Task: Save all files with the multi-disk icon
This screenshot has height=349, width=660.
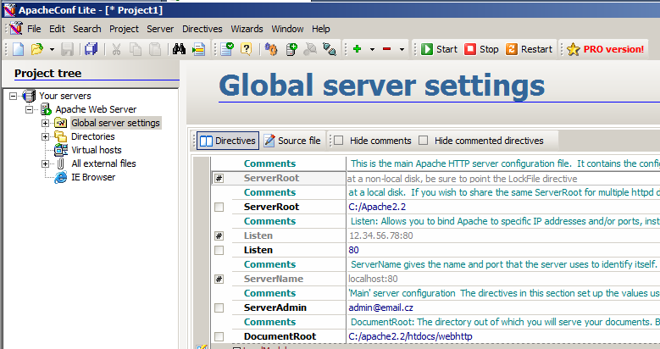Action: pos(91,49)
